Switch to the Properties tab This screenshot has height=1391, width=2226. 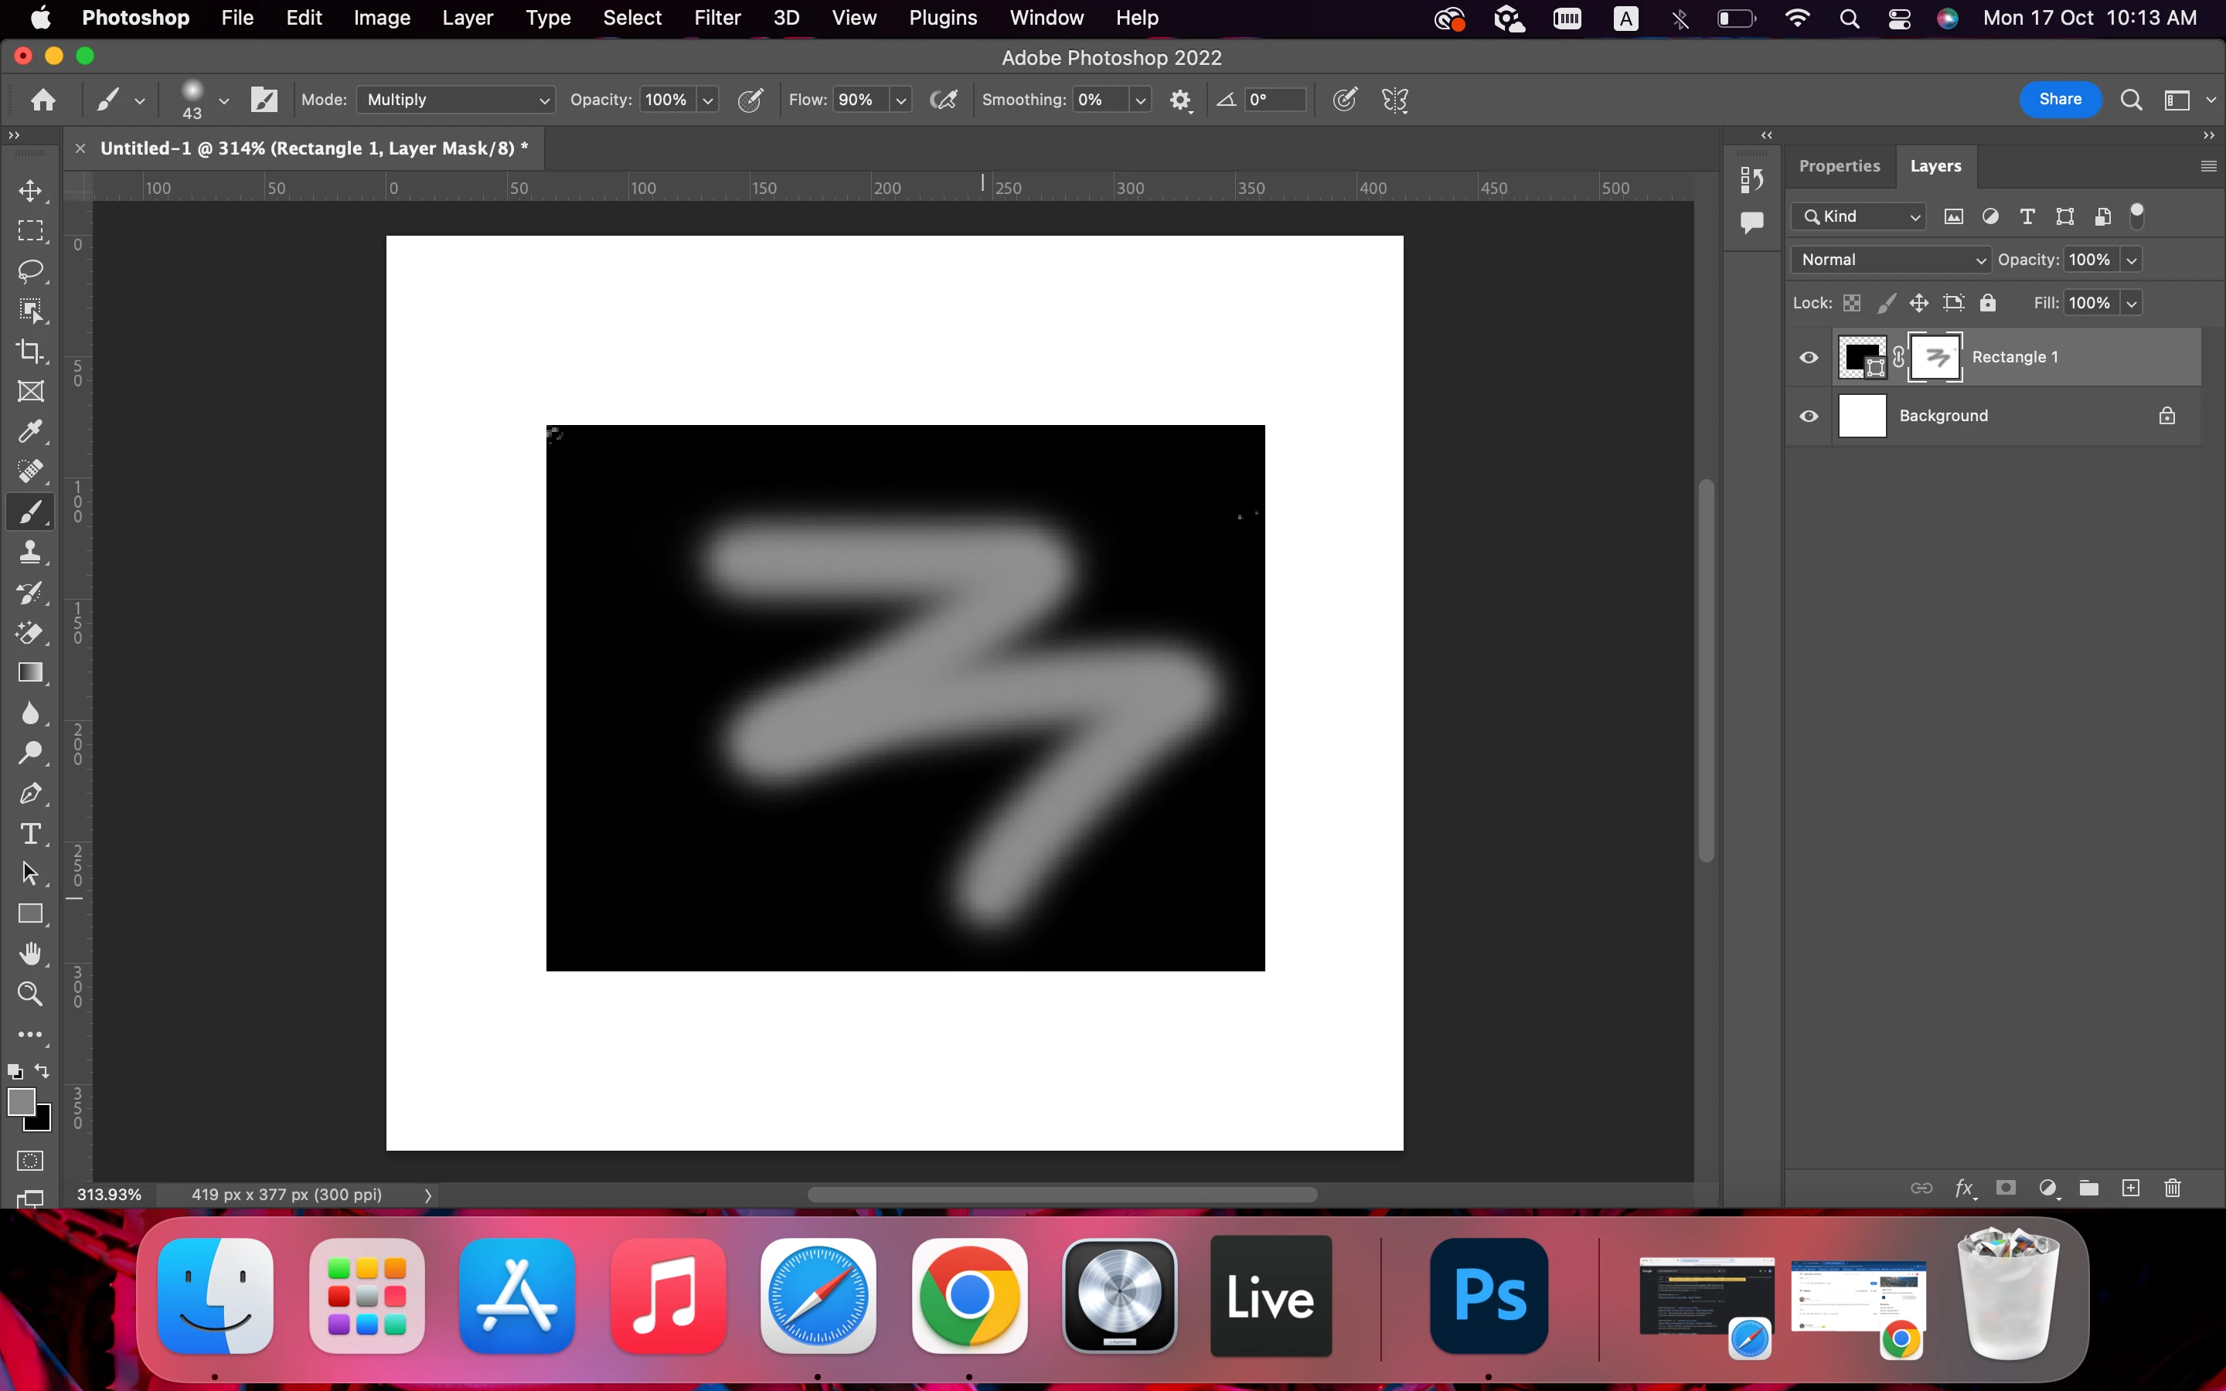[x=1839, y=165]
